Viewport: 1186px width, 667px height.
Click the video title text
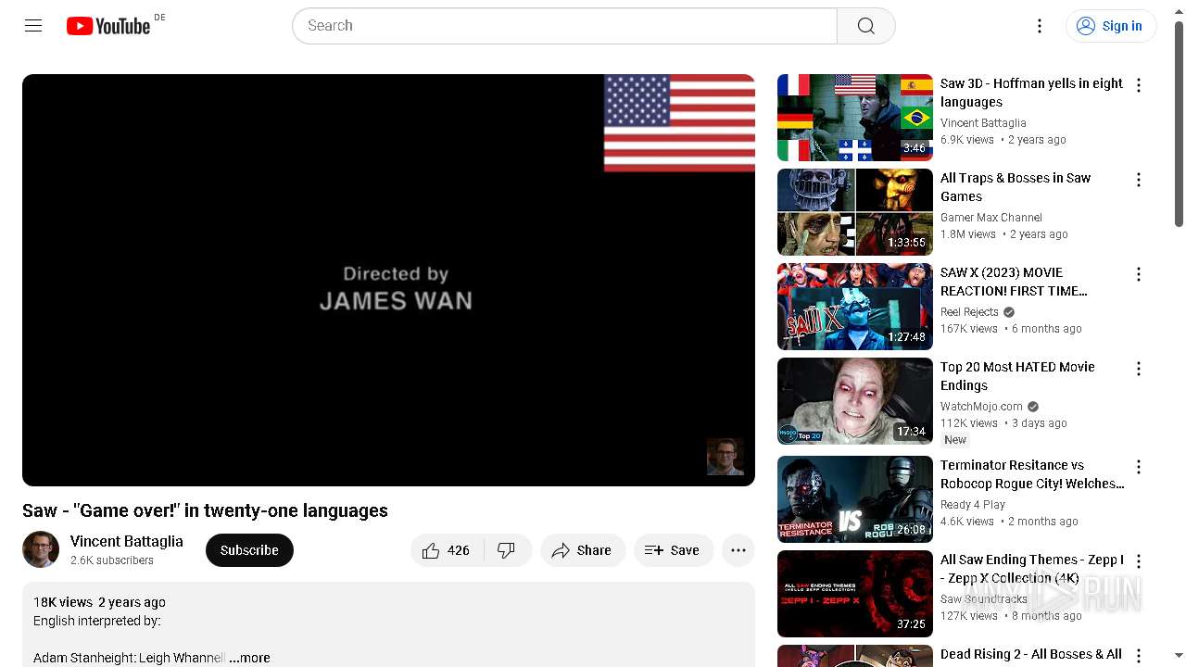205,510
